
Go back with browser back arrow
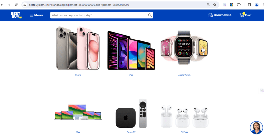pyautogui.click(x=2, y=5)
